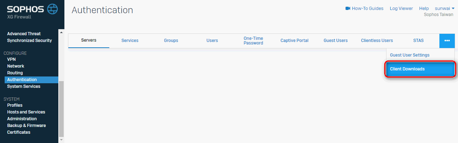458x143 pixels.
Task: Open the three-dots more tabs button
Action: pyautogui.click(x=447, y=41)
